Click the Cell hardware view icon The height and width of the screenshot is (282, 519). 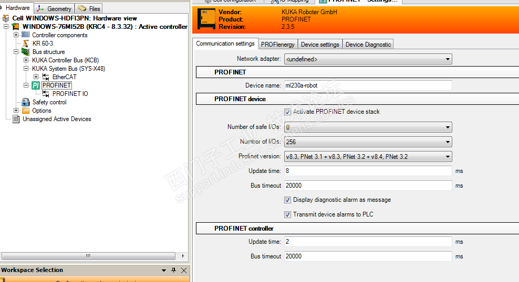[6, 18]
